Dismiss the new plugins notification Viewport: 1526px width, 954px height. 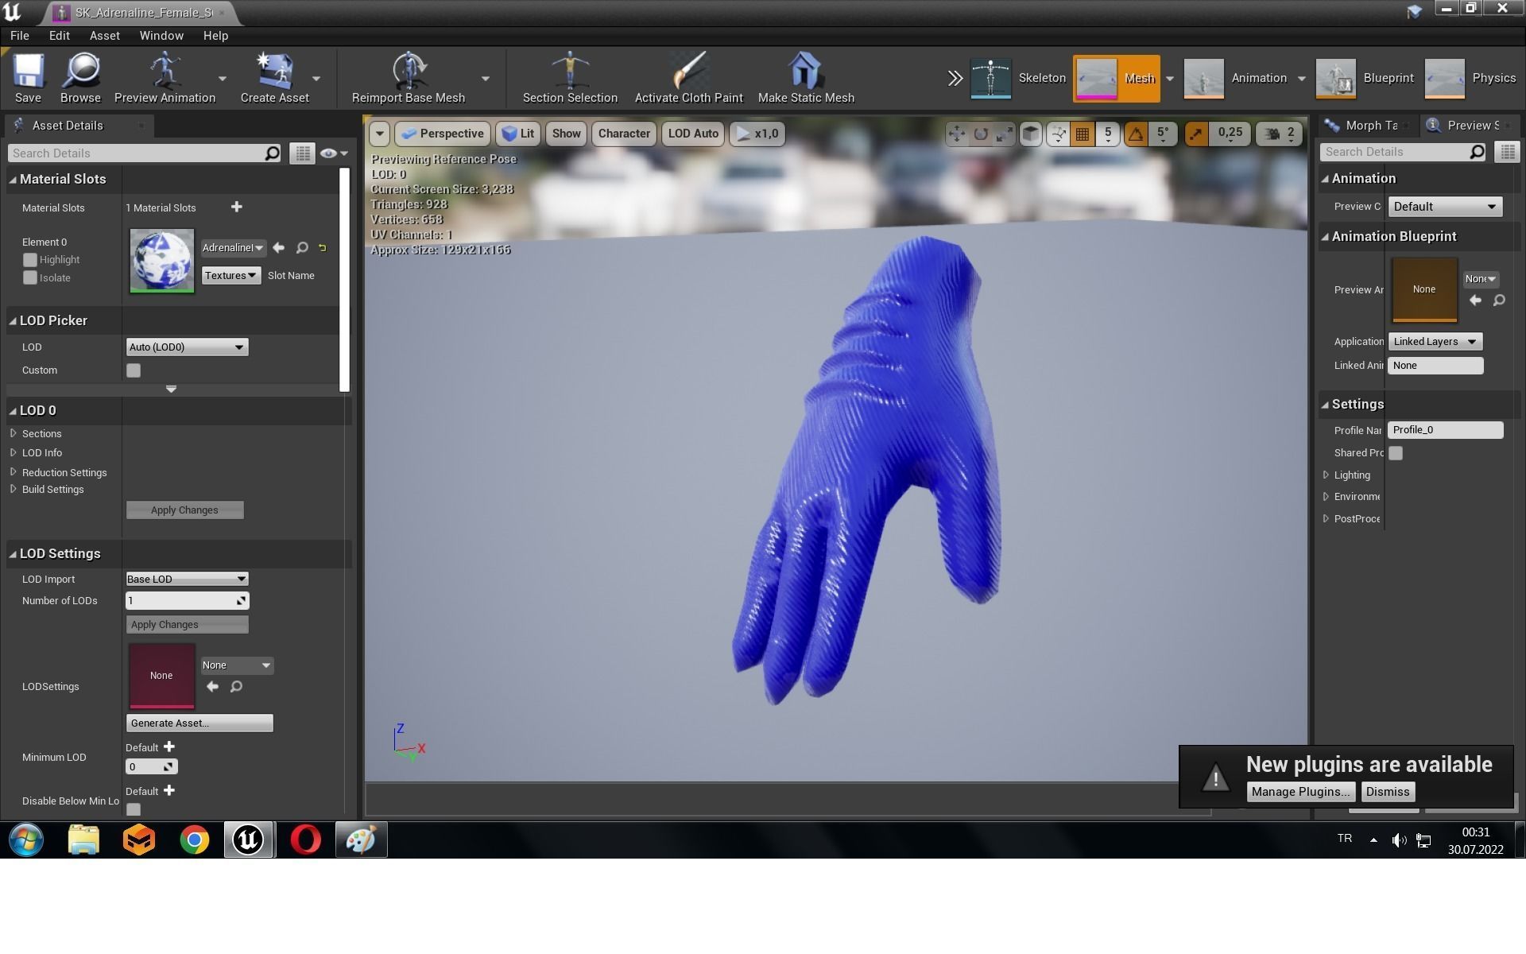1387,792
